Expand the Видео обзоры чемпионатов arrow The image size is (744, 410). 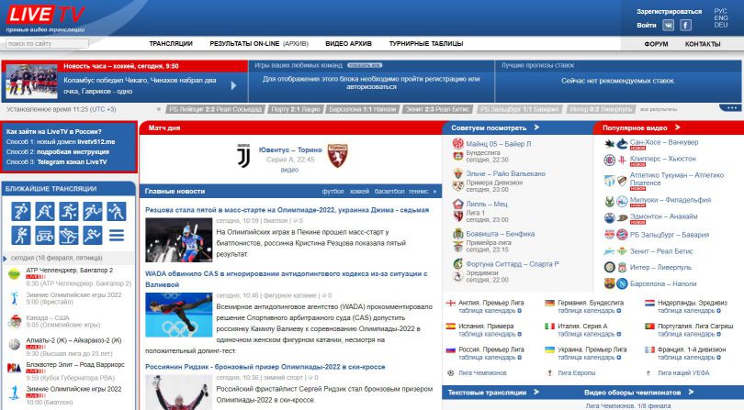tap(691, 392)
